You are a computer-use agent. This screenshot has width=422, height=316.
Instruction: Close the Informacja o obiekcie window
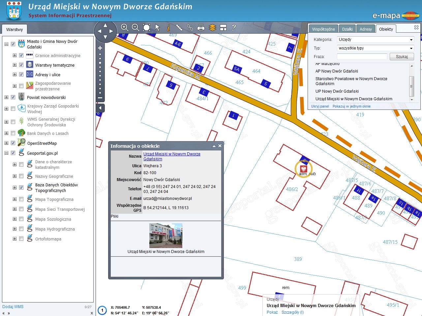(220, 146)
